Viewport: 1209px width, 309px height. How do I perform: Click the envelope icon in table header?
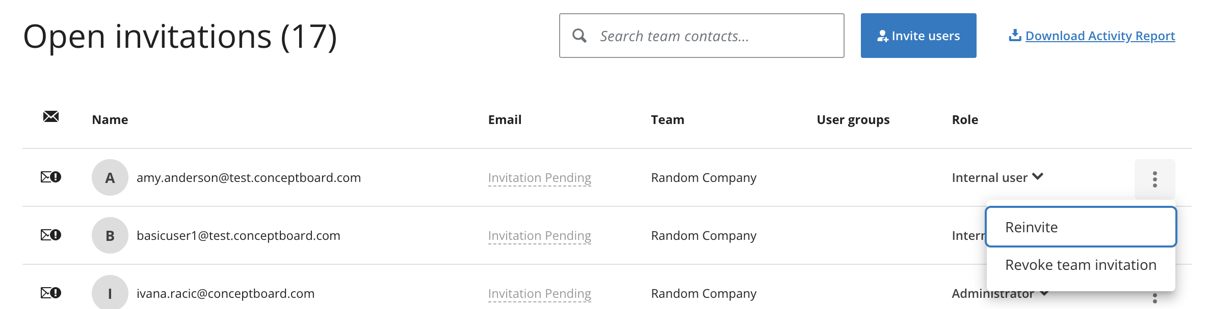click(51, 116)
